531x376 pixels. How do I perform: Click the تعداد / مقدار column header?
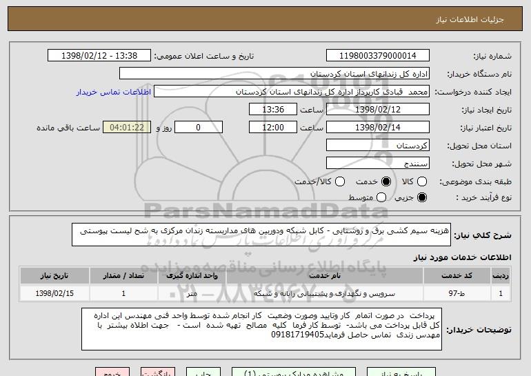(123, 275)
